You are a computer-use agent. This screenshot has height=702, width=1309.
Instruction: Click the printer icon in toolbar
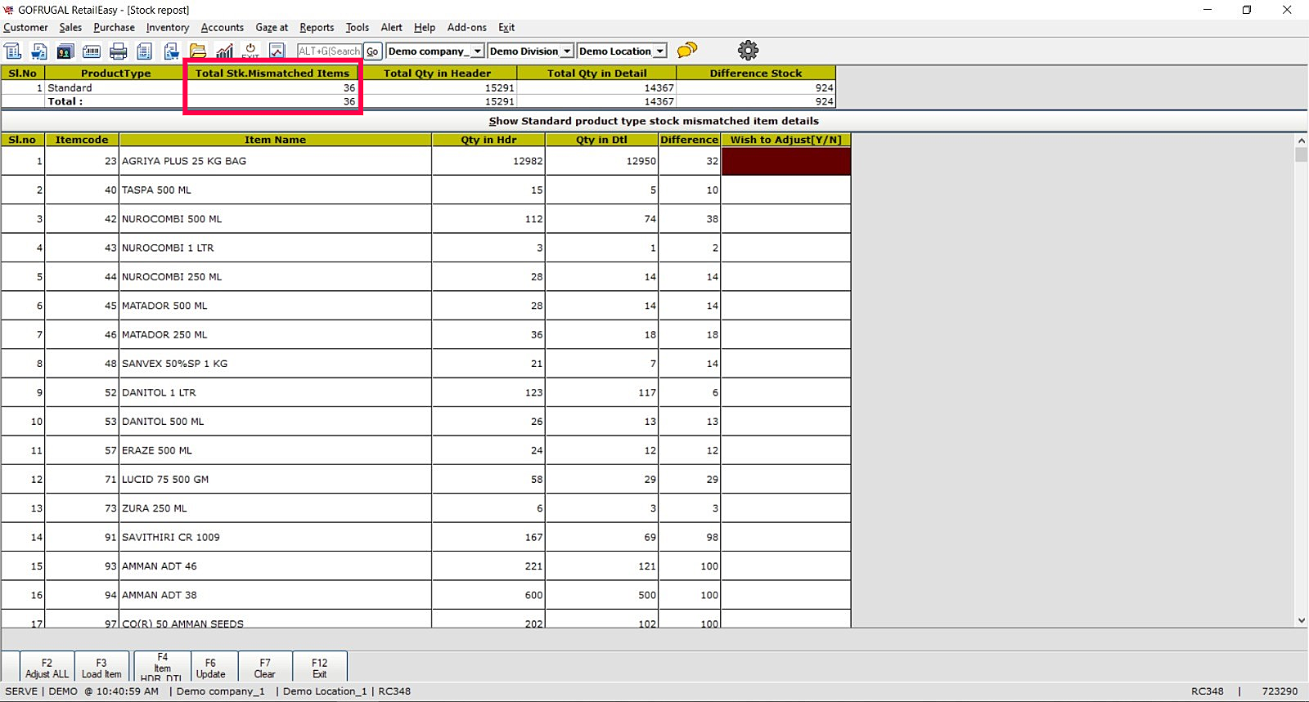[x=118, y=51]
